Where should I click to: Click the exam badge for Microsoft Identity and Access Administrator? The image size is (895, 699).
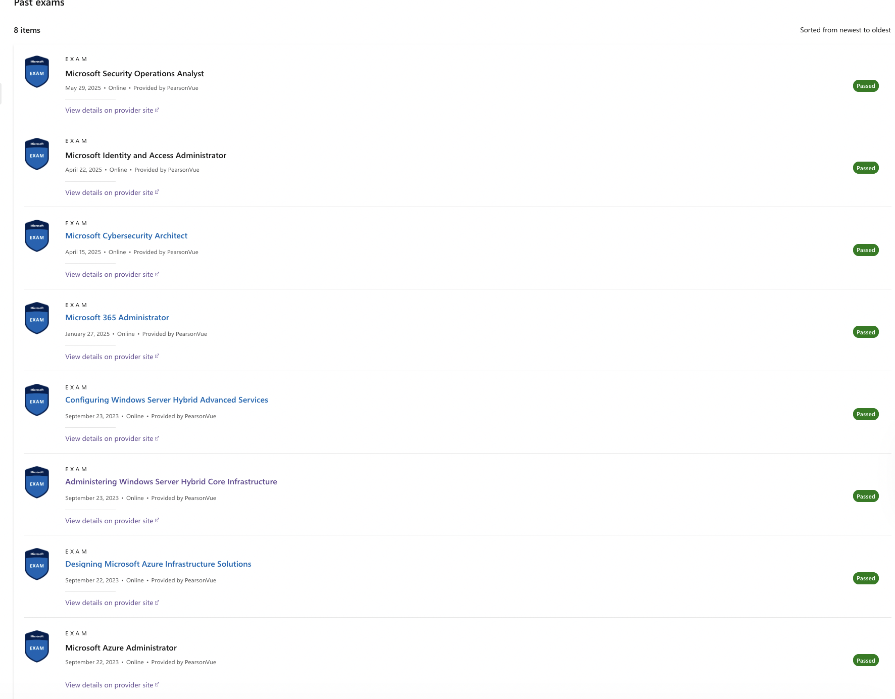click(37, 154)
